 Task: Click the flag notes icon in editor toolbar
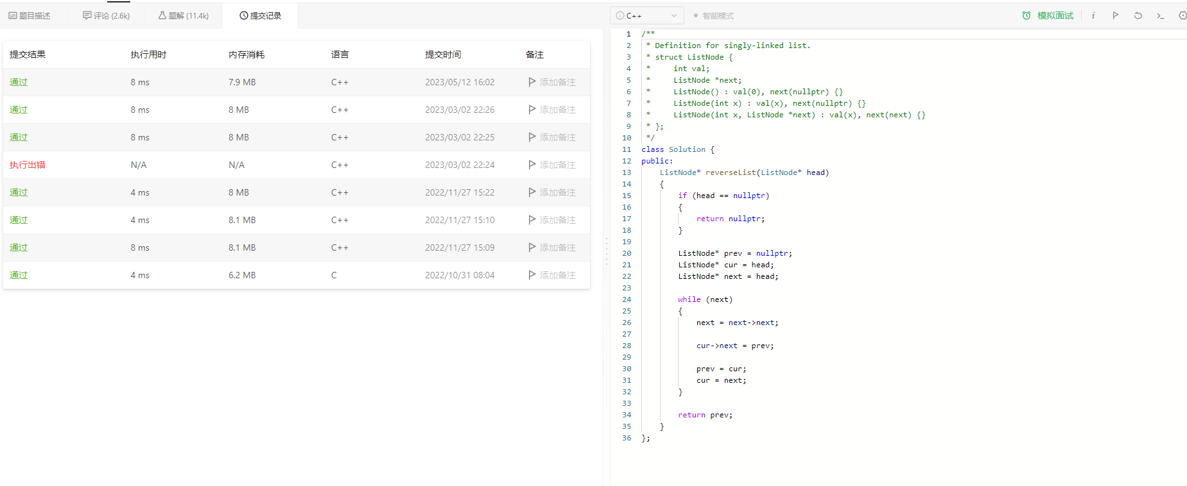[x=1116, y=15]
